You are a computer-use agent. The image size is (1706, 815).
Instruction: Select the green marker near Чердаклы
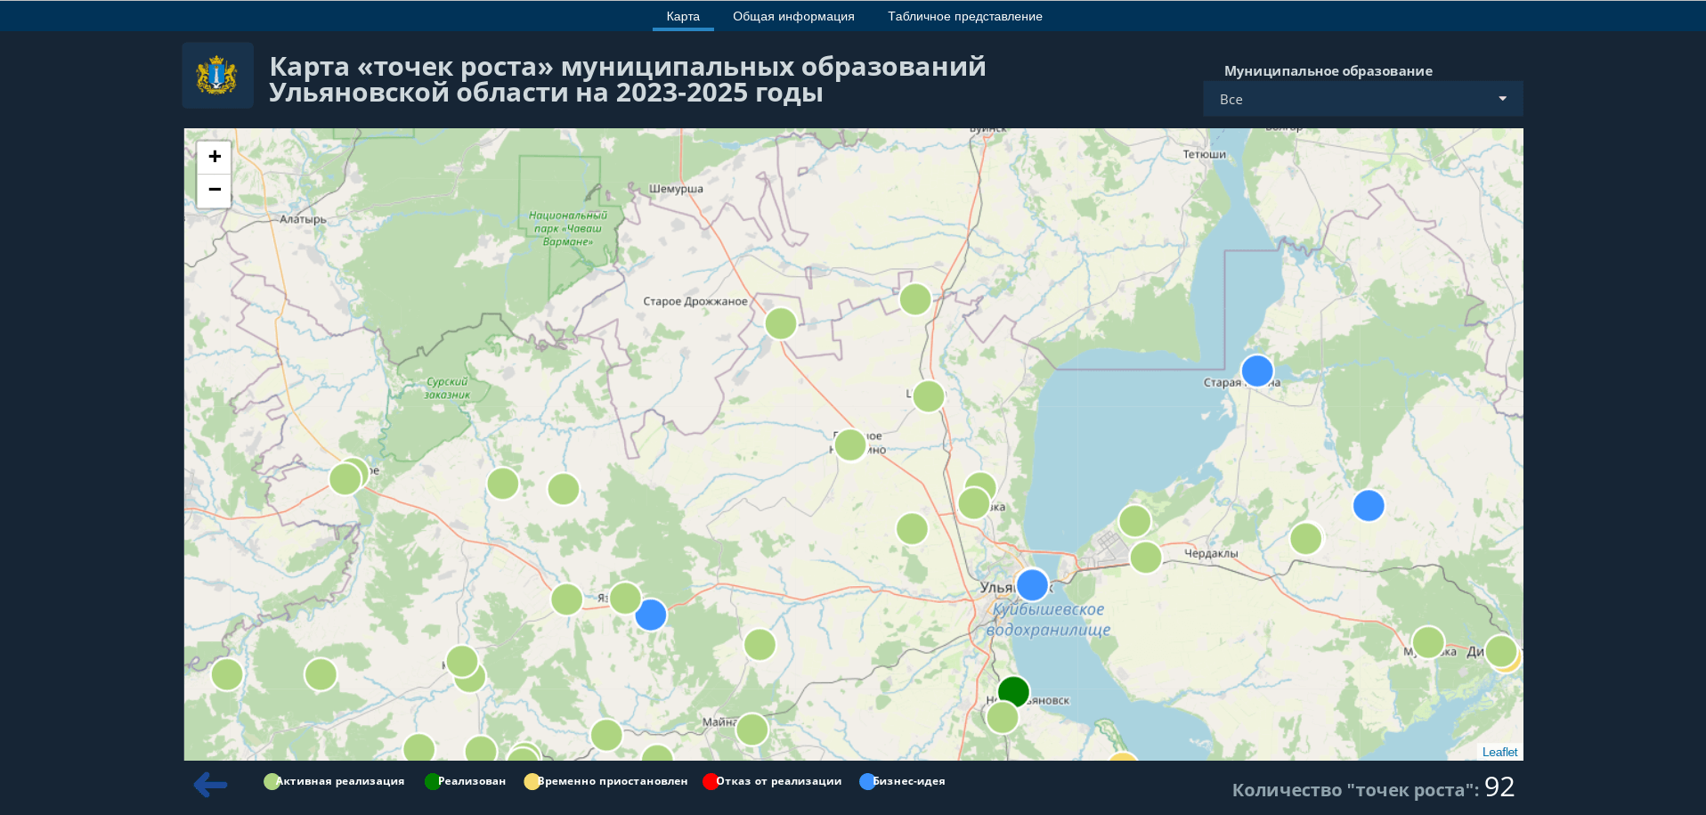coord(1146,558)
